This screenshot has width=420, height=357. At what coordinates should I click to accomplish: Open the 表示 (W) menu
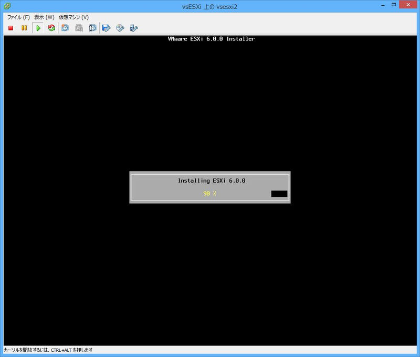(x=44, y=17)
